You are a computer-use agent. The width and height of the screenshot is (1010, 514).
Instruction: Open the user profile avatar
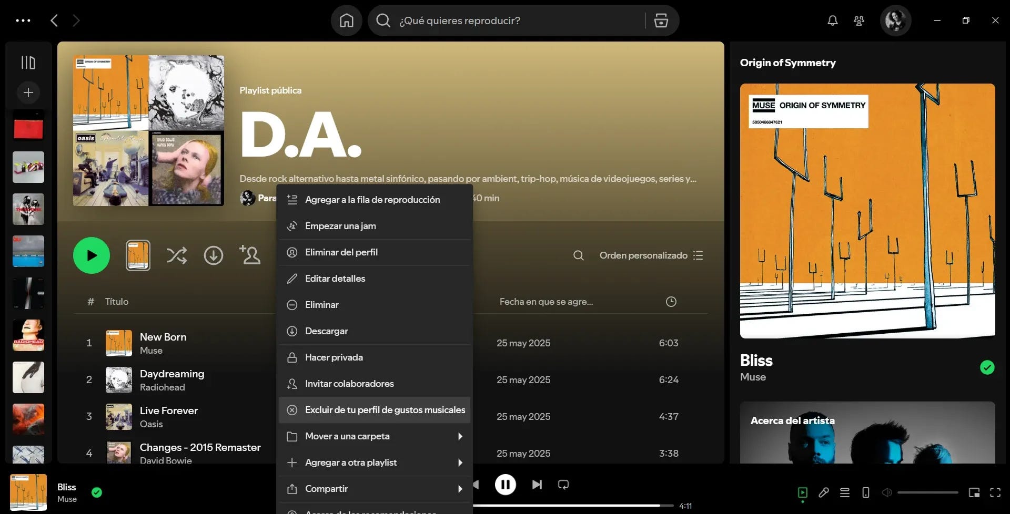click(895, 20)
